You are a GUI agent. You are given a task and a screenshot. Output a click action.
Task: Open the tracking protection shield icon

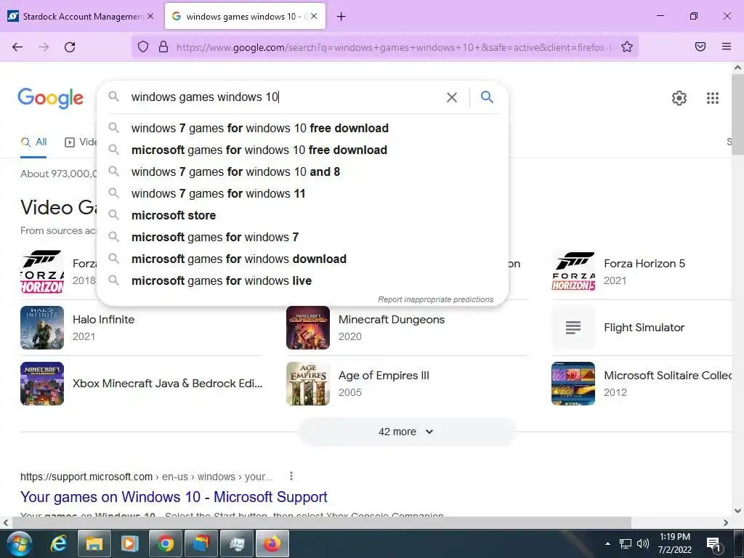click(x=143, y=46)
